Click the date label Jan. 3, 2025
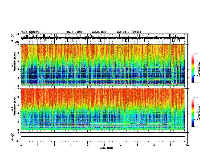This screenshot has height=163, width=211. click(74, 32)
